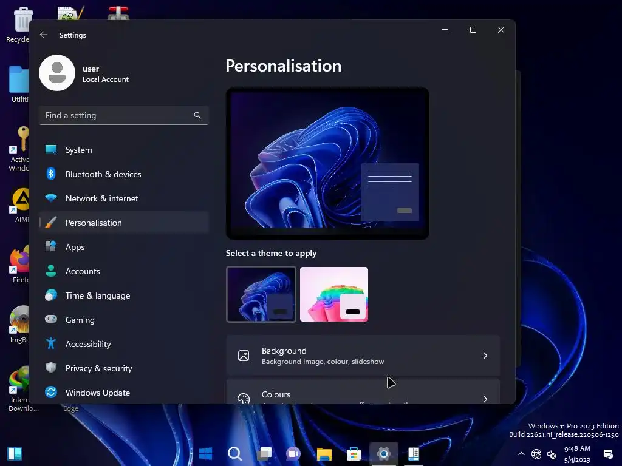
Task: Click the paintbrush Personalisation icon
Action: pos(51,222)
